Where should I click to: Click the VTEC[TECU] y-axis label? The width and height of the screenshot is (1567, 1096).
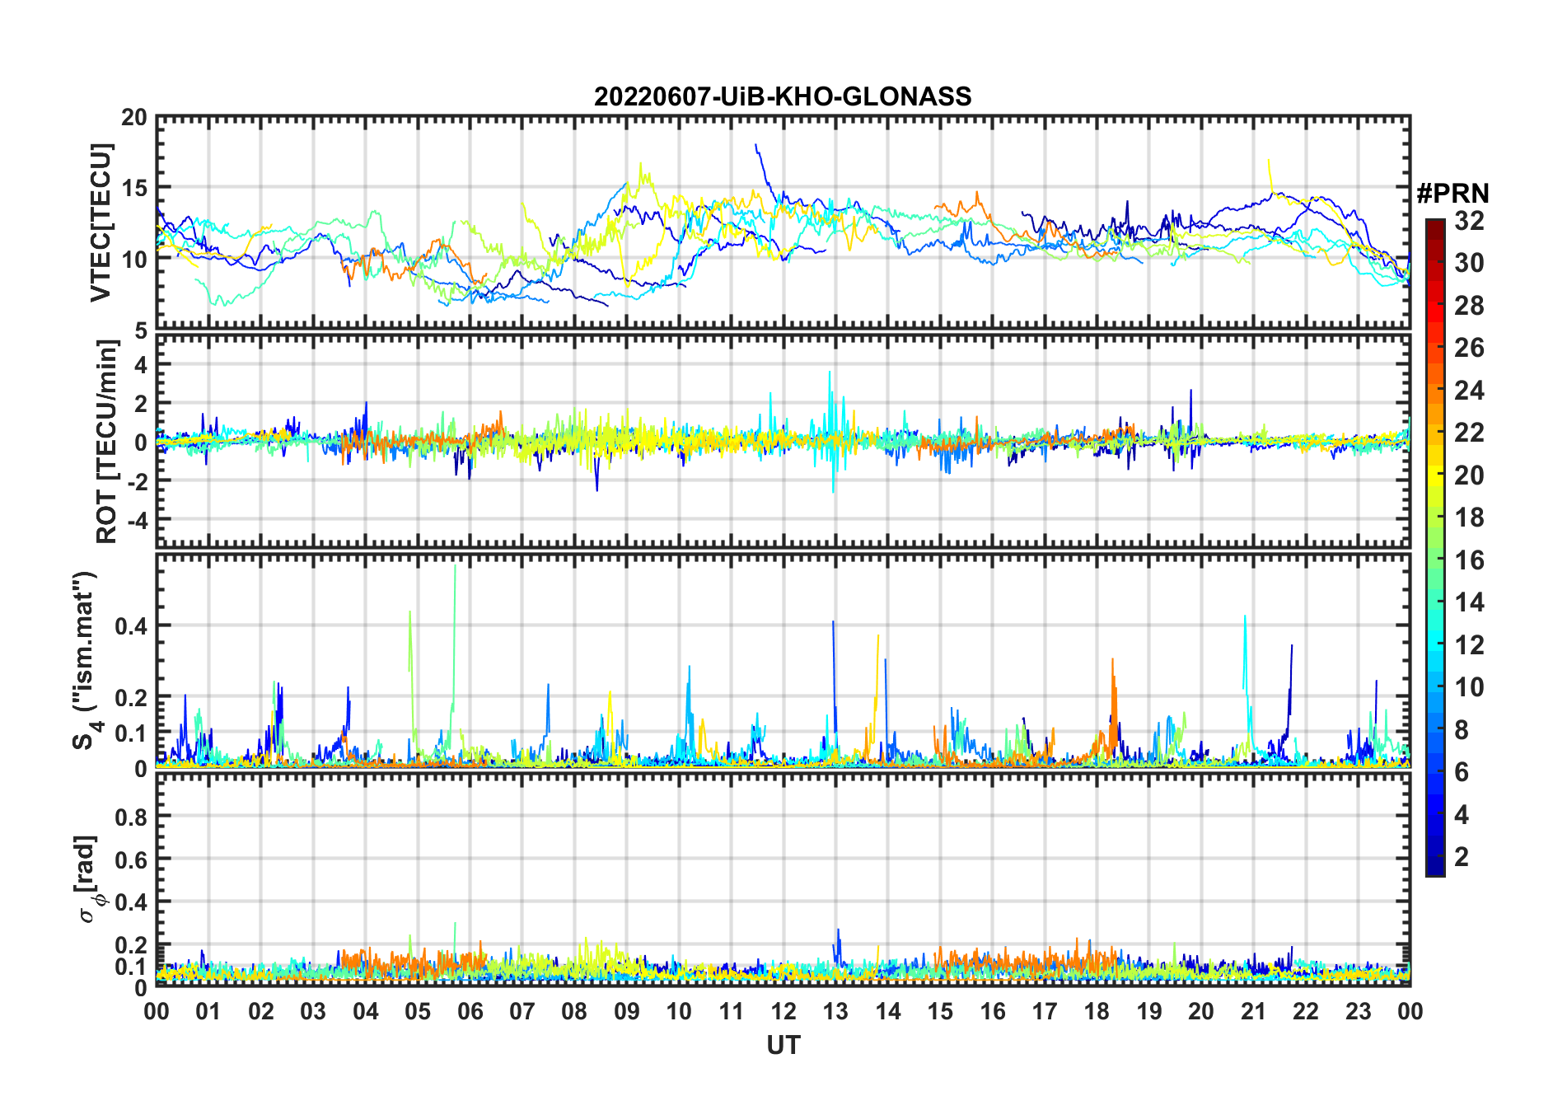101,223
